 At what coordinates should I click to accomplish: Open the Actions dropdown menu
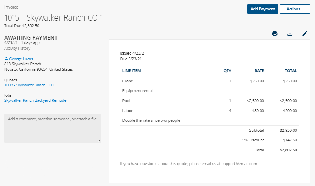(295, 9)
